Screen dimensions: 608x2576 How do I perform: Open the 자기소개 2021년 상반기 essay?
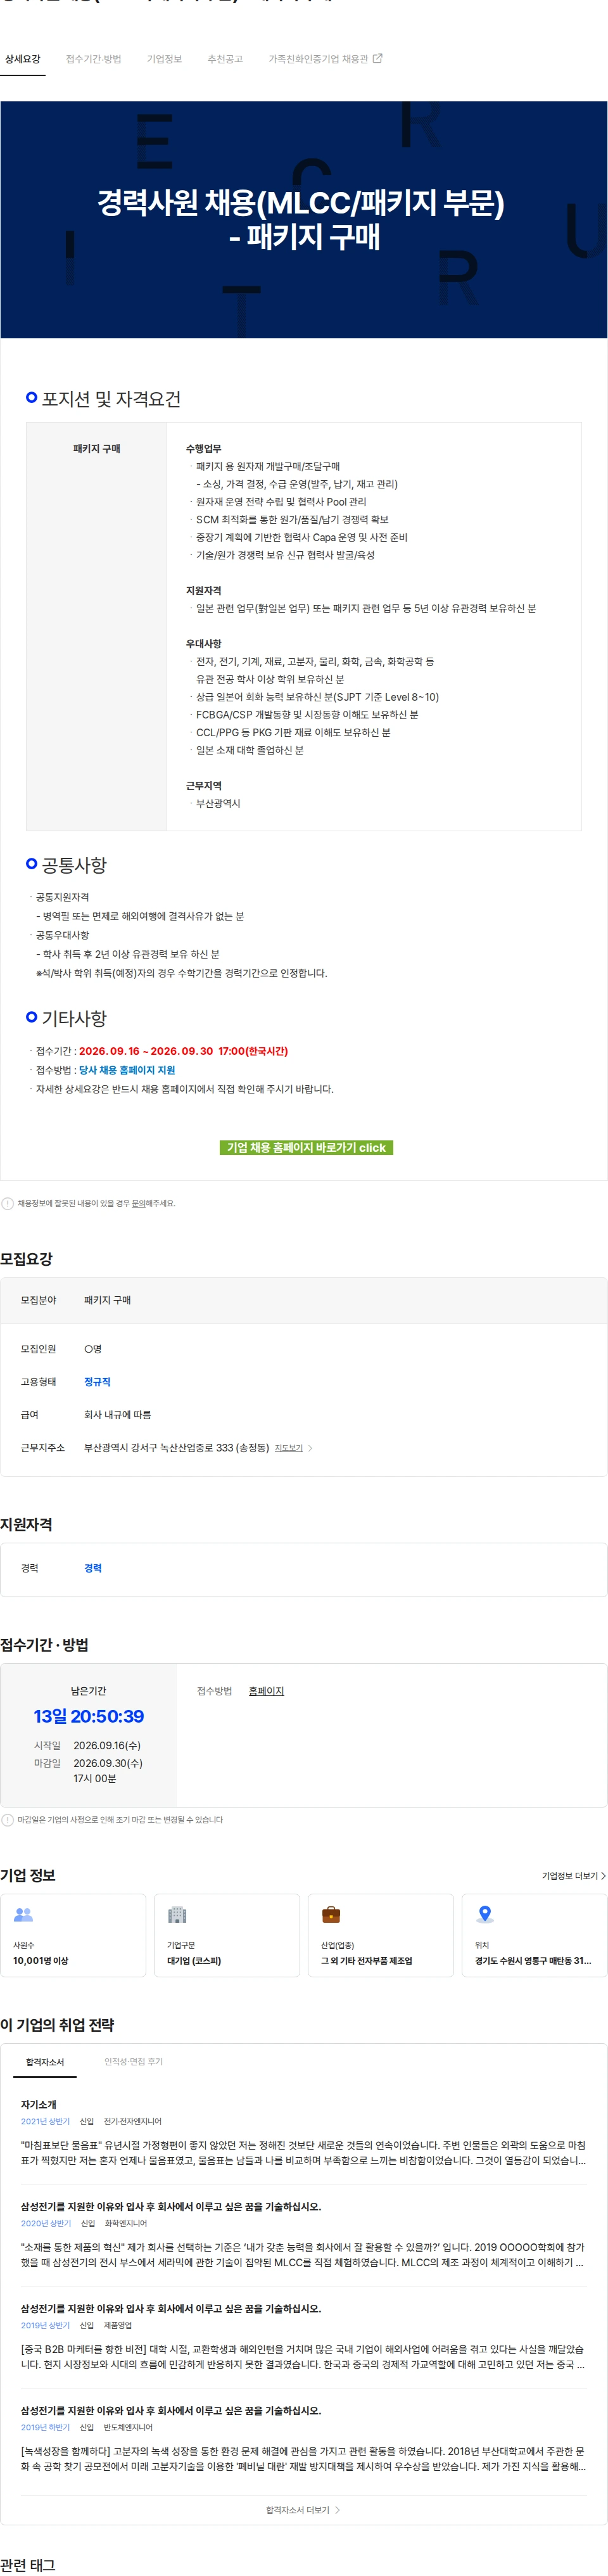[x=304, y=2134]
